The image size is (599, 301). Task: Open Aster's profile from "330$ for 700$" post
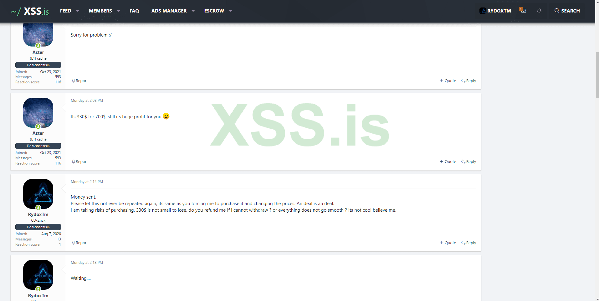click(x=38, y=133)
